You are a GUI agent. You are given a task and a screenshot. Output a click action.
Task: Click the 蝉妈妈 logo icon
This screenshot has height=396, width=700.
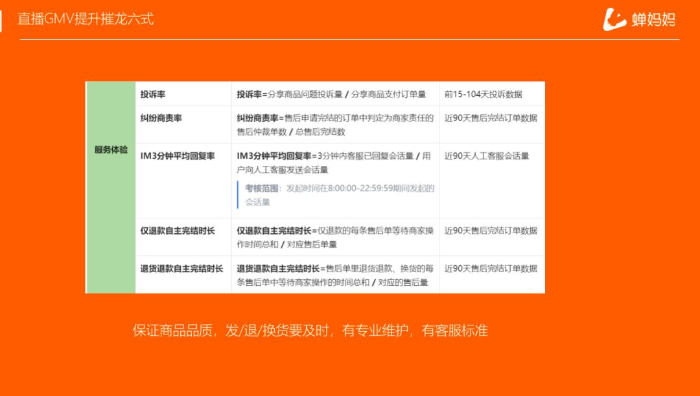point(614,19)
